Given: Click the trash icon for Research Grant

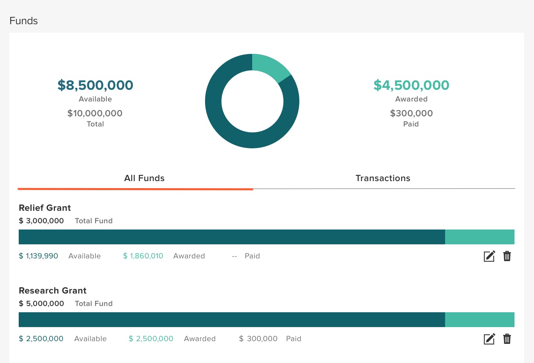Looking at the screenshot, I should point(507,339).
